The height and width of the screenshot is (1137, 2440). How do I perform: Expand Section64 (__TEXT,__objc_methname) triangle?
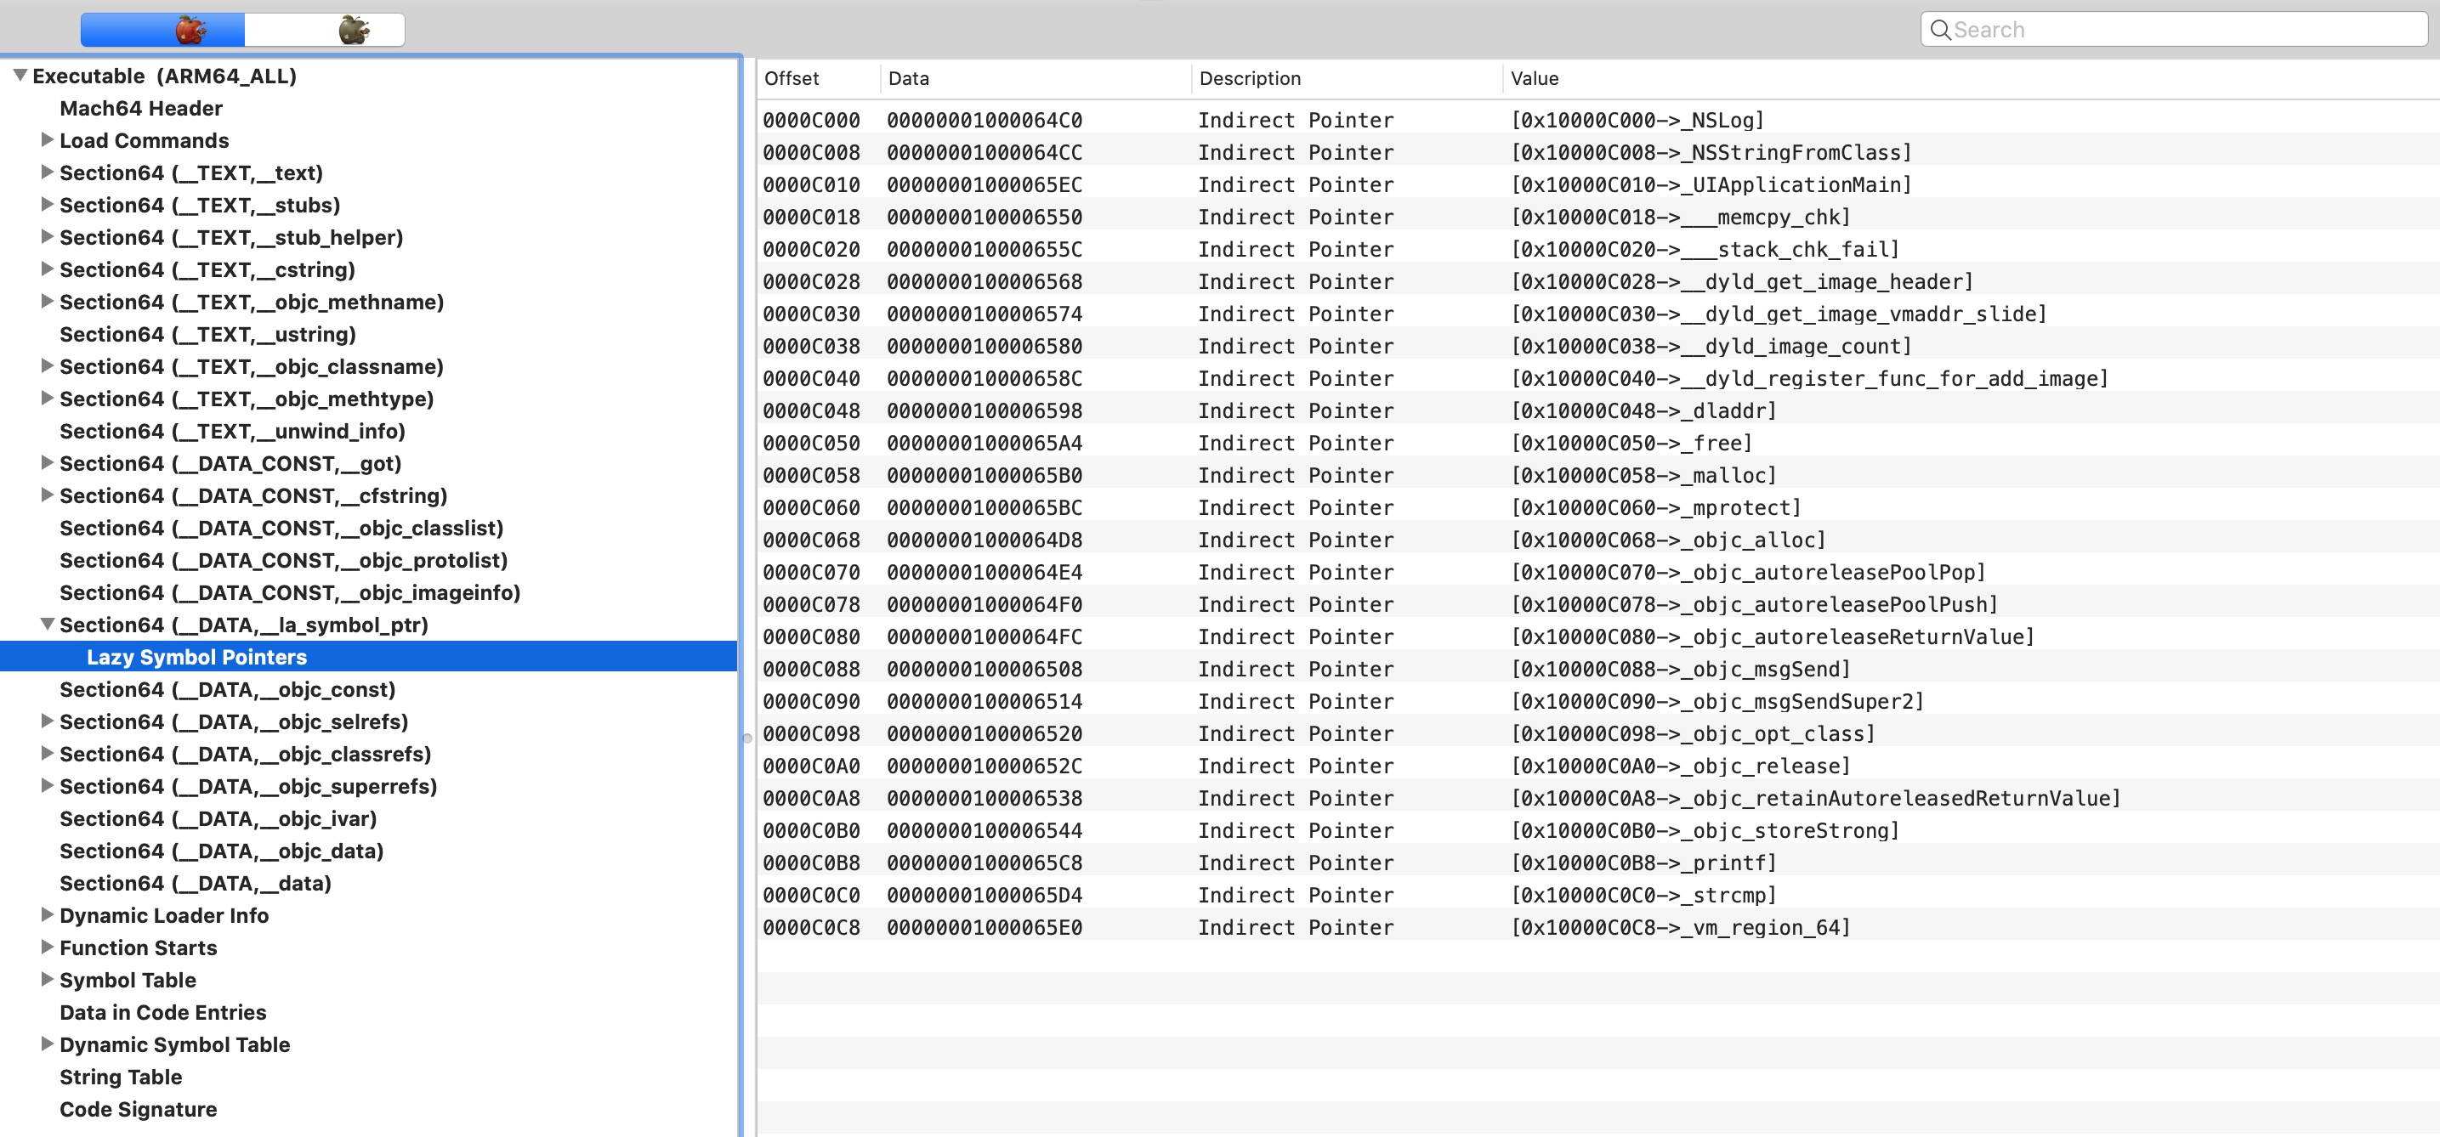point(47,301)
